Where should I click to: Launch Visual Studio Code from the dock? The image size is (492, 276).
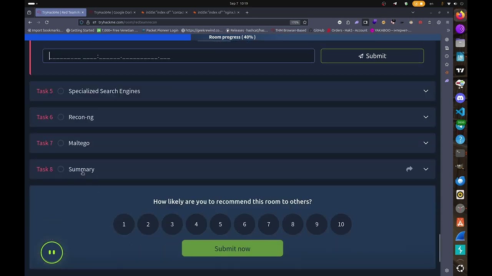point(460,112)
